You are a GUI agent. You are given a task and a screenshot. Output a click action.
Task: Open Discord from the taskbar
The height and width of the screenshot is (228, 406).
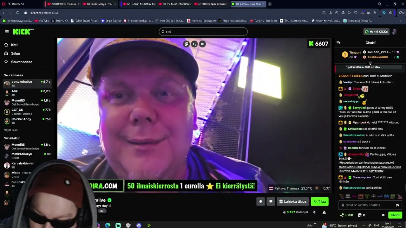click(x=139, y=225)
